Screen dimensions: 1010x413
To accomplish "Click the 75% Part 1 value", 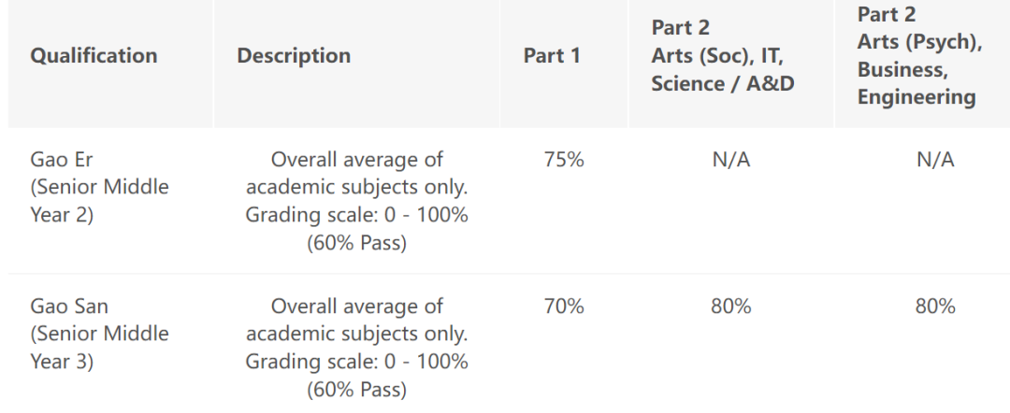I will point(564,160).
